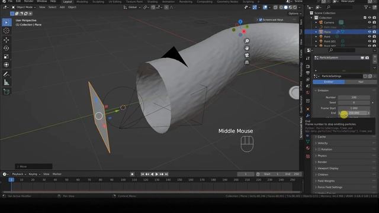
Task: Select the Annotate tool
Action: coord(7,74)
